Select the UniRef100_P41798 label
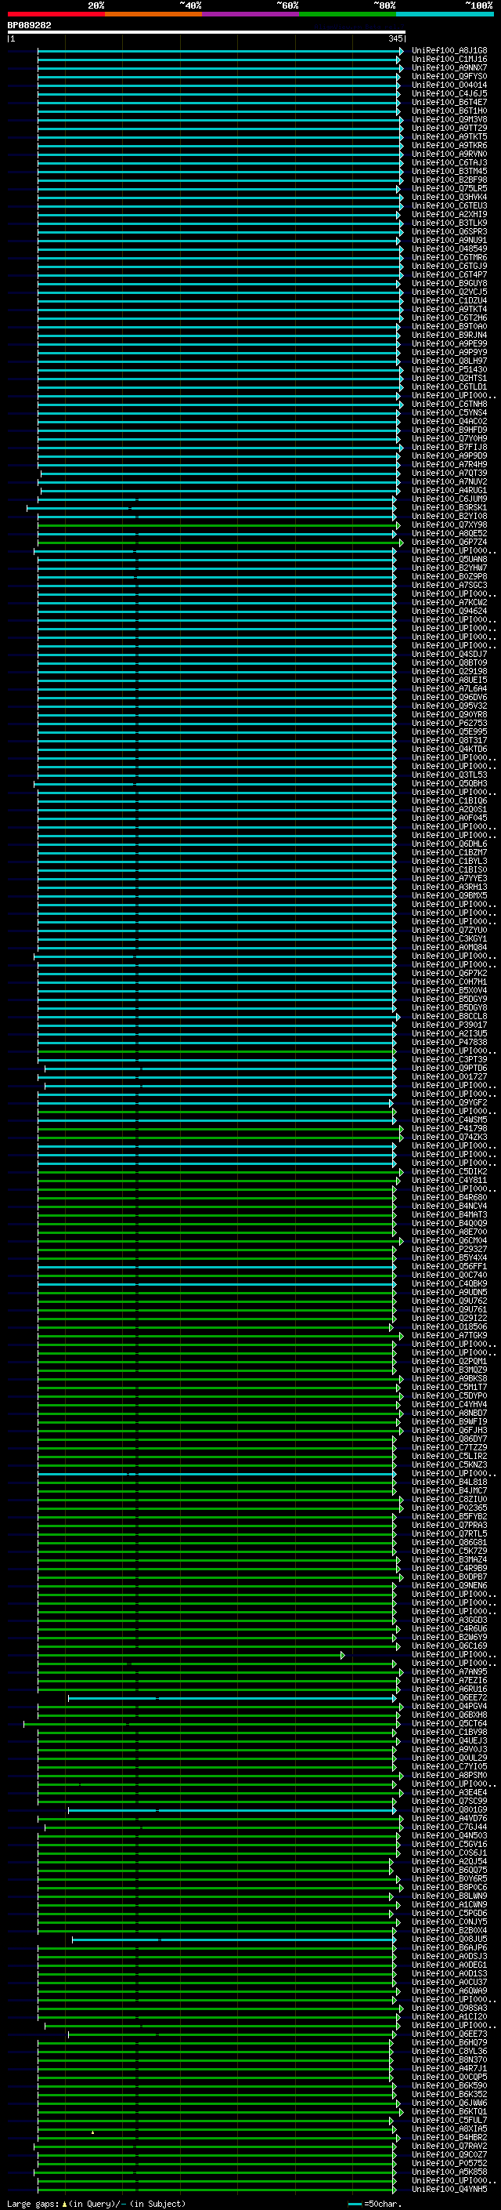This screenshot has width=501, height=2210. pyautogui.click(x=449, y=1129)
